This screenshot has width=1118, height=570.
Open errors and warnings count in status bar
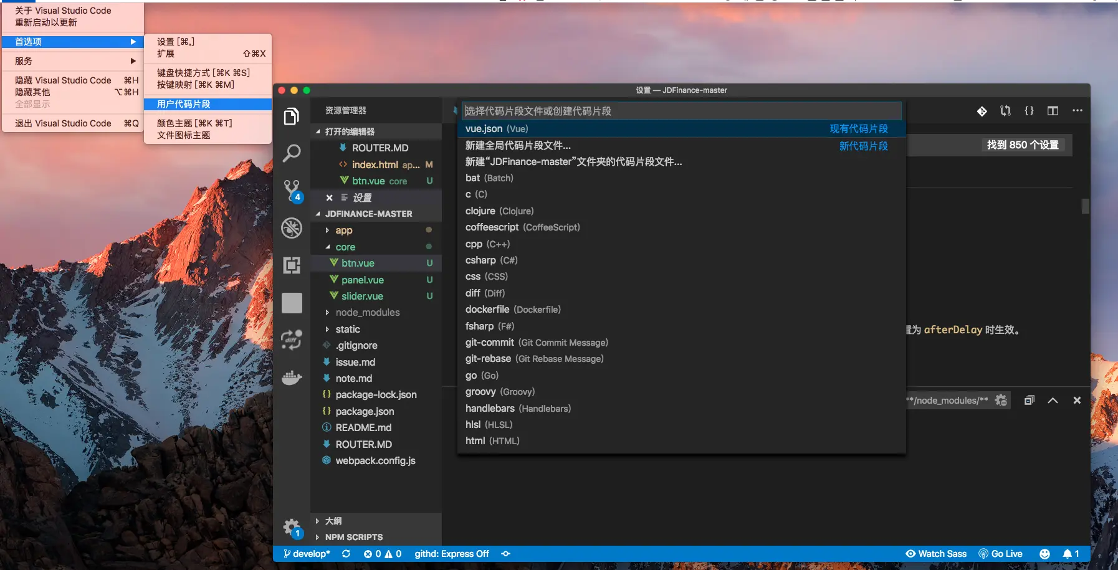coord(383,554)
